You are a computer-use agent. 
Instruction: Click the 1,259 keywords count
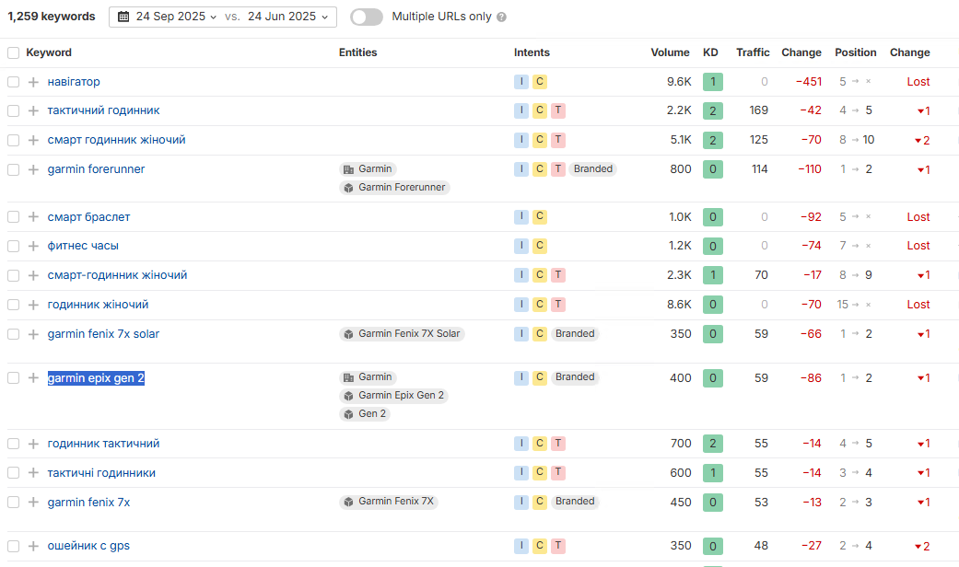point(52,17)
